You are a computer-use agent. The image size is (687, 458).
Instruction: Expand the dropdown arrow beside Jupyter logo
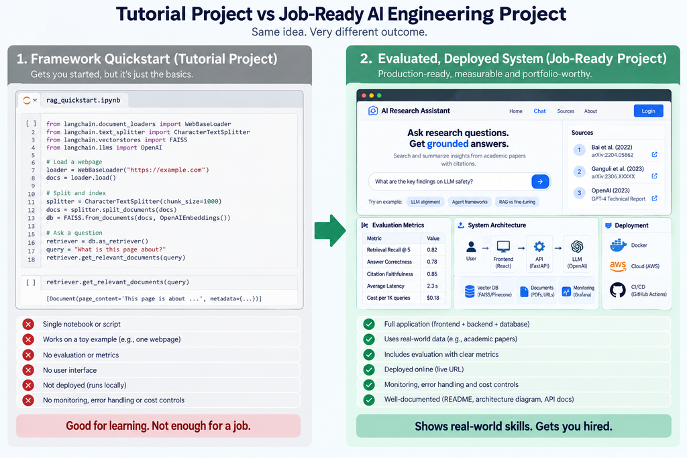point(35,101)
